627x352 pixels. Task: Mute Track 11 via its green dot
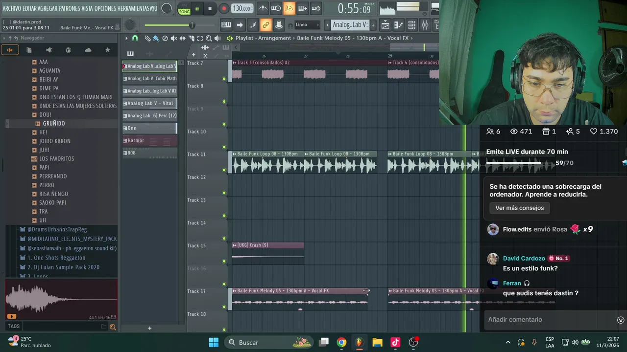point(224,170)
